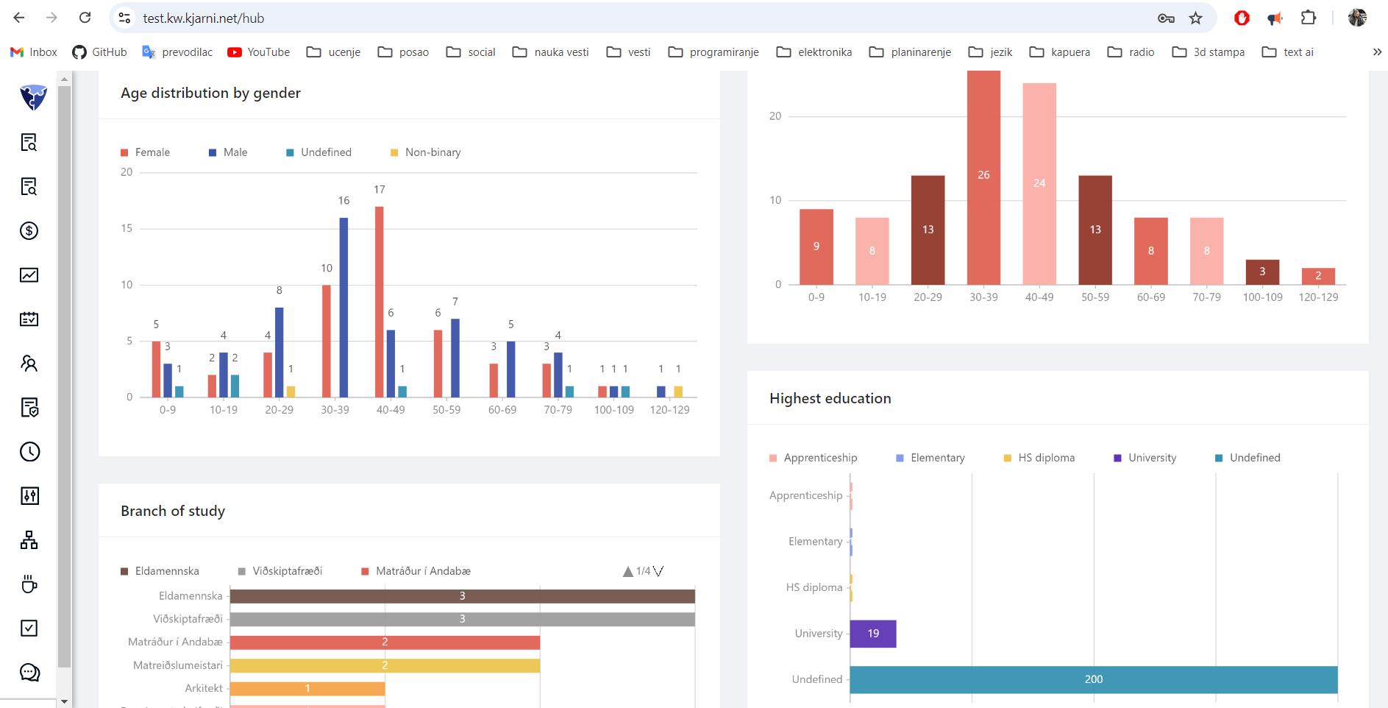Toggle HS diploma in education legend
Viewport: 1388px width, 708px height.
pos(1039,458)
